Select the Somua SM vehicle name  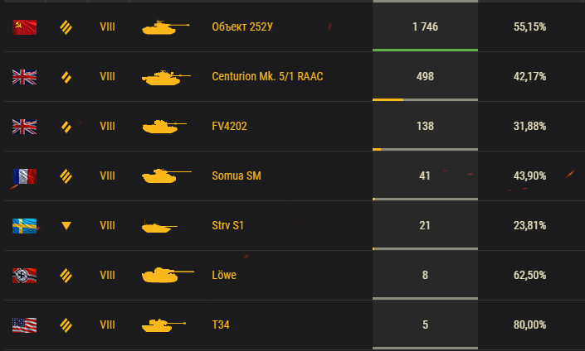coord(236,175)
